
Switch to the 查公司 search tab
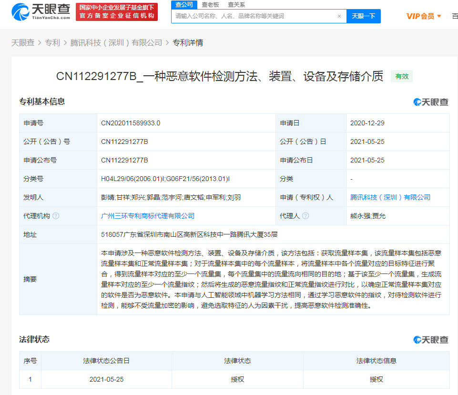(184, 5)
